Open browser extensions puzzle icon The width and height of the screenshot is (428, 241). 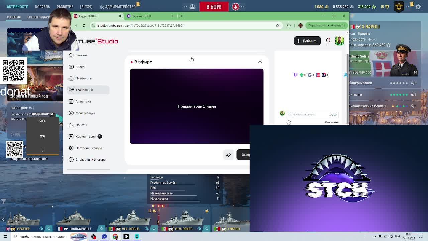pyautogui.click(x=289, y=25)
